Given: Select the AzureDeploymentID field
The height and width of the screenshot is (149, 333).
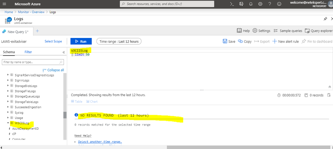Looking at the screenshot, I should pyautogui.click(x=25, y=129).
